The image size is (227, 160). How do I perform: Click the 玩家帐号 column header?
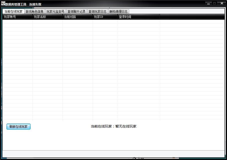[18, 17]
